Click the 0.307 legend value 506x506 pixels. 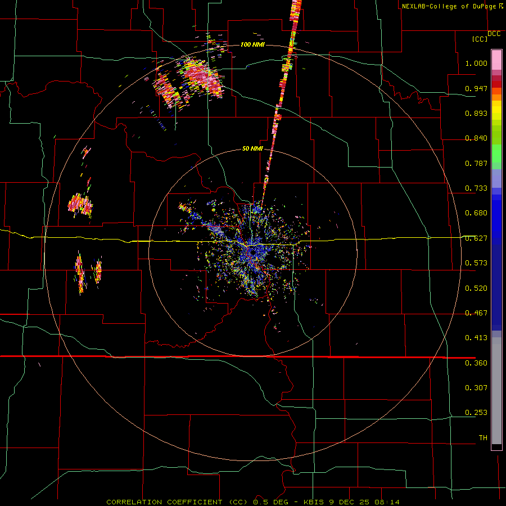[x=476, y=388]
